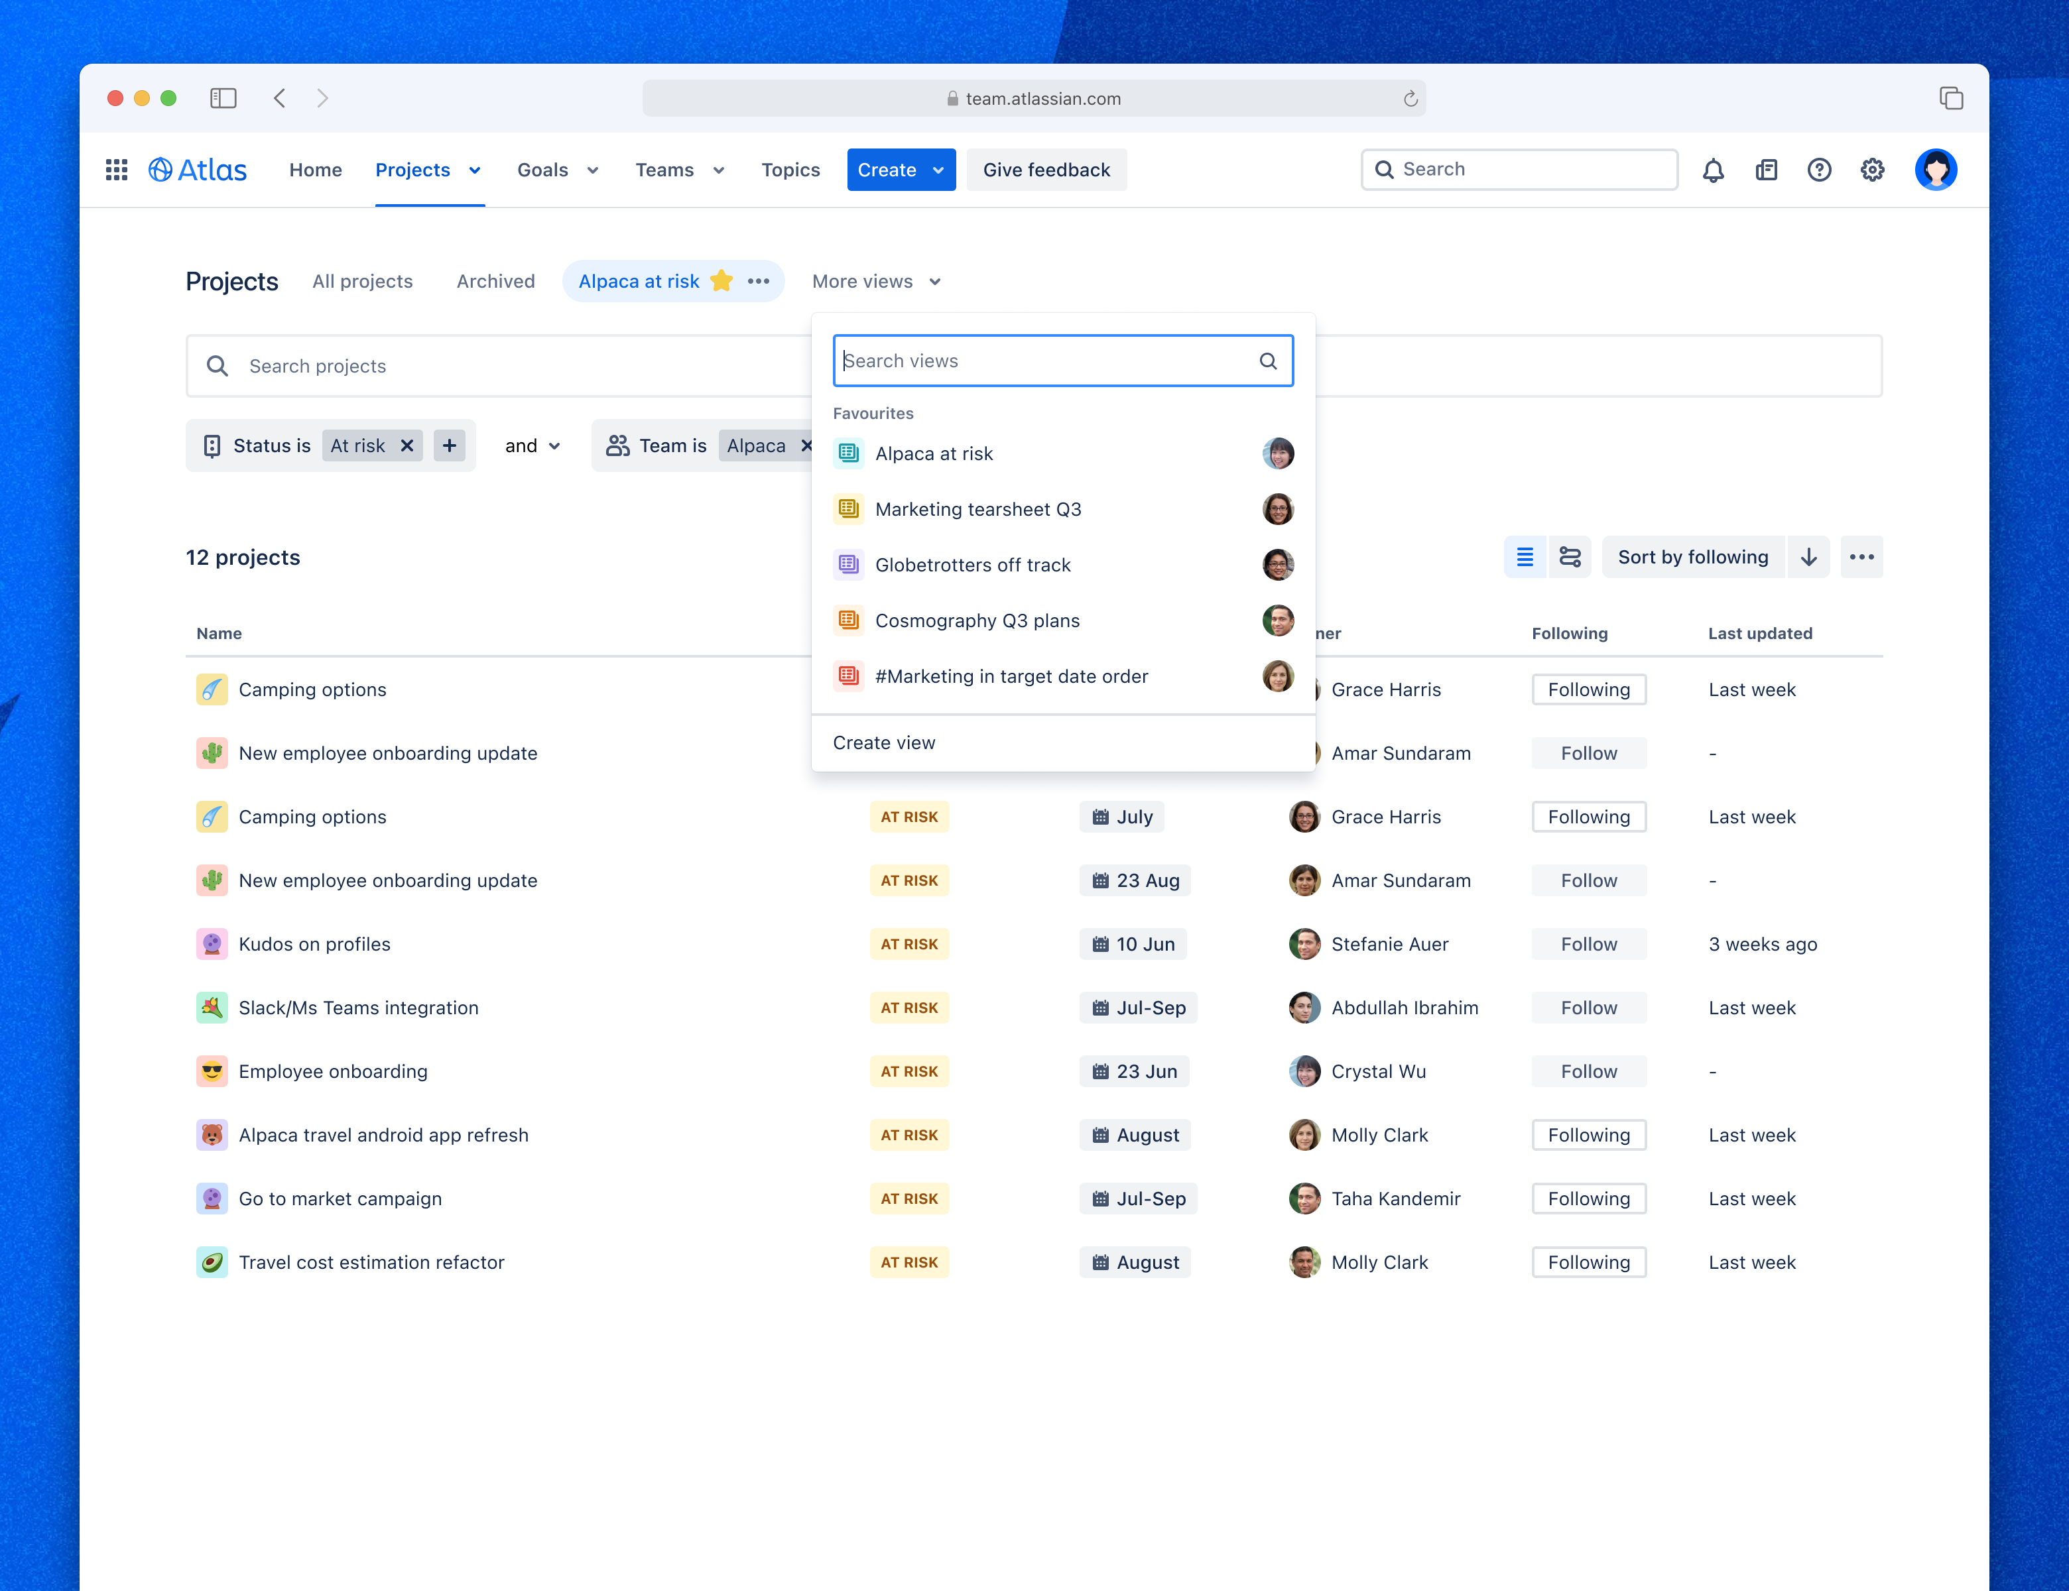Click the sort descending arrow icon
This screenshot has width=2069, height=1591.
(x=1808, y=556)
